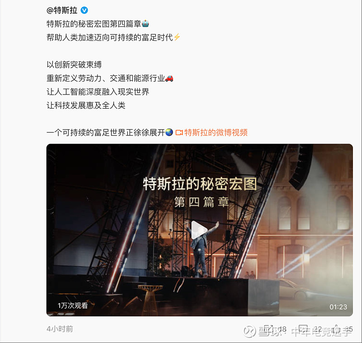Screen dimensions: 362x343
Task: Click the globe emoji after 徐徐展开
Action: click(169, 132)
